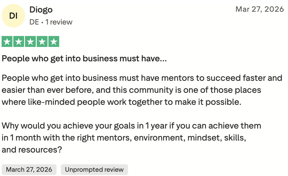Open the review title heading
Screen dimensions: 288x176
(x=84, y=59)
